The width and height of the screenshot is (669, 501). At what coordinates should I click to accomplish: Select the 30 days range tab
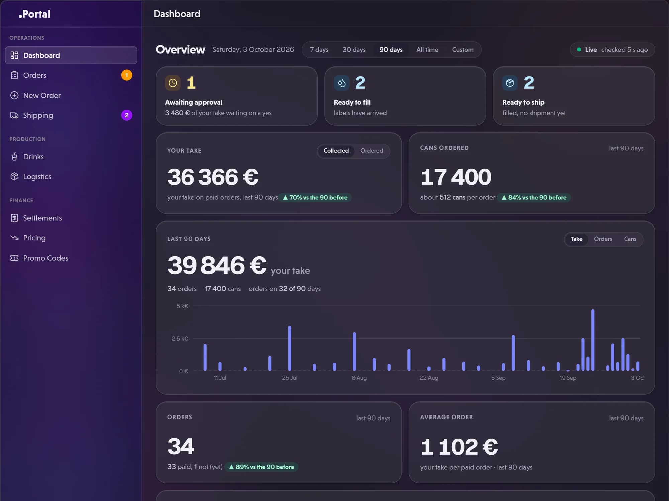click(x=354, y=50)
